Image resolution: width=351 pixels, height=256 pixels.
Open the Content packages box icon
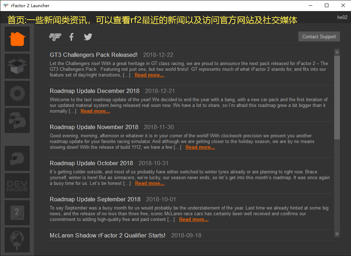(x=17, y=66)
